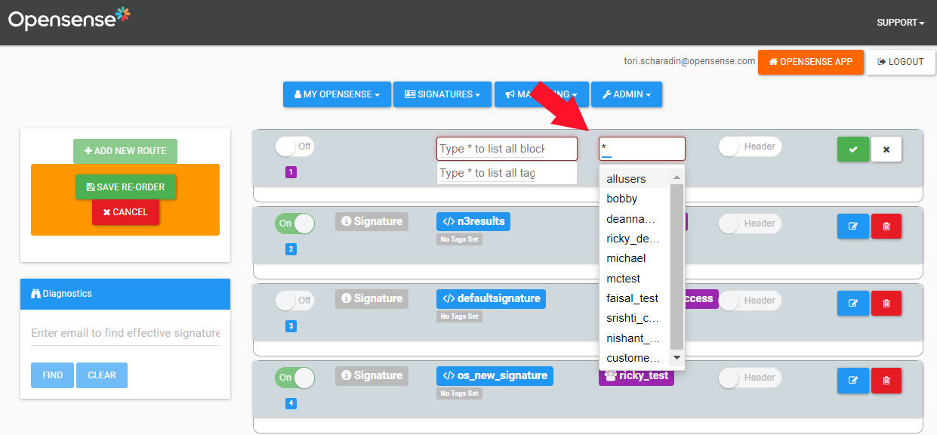Choose the deanna entry in the list
The width and height of the screenshot is (937, 435).
pos(634,219)
